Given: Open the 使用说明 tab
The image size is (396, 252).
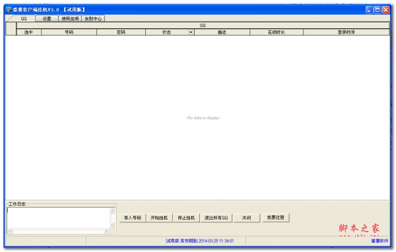Looking at the screenshot, I should click(x=70, y=18).
